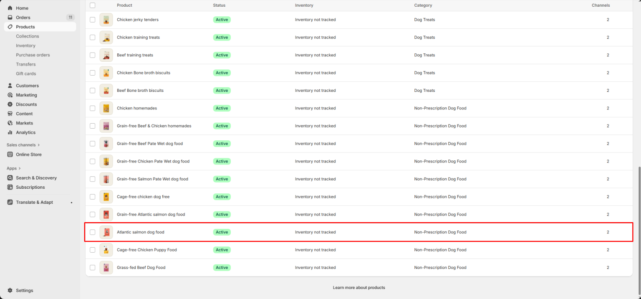Open the Settings gear icon
The image size is (641, 299).
coord(10,290)
